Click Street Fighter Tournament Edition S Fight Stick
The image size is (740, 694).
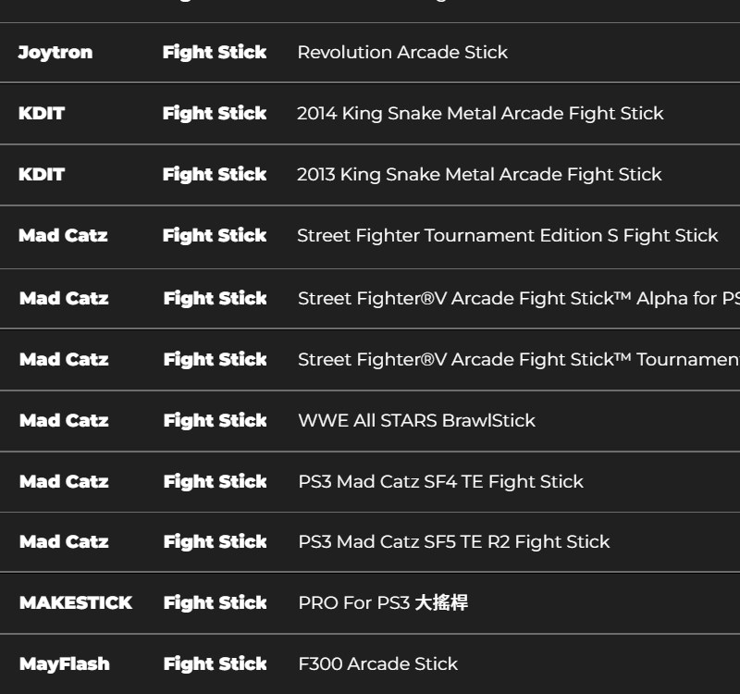point(507,236)
